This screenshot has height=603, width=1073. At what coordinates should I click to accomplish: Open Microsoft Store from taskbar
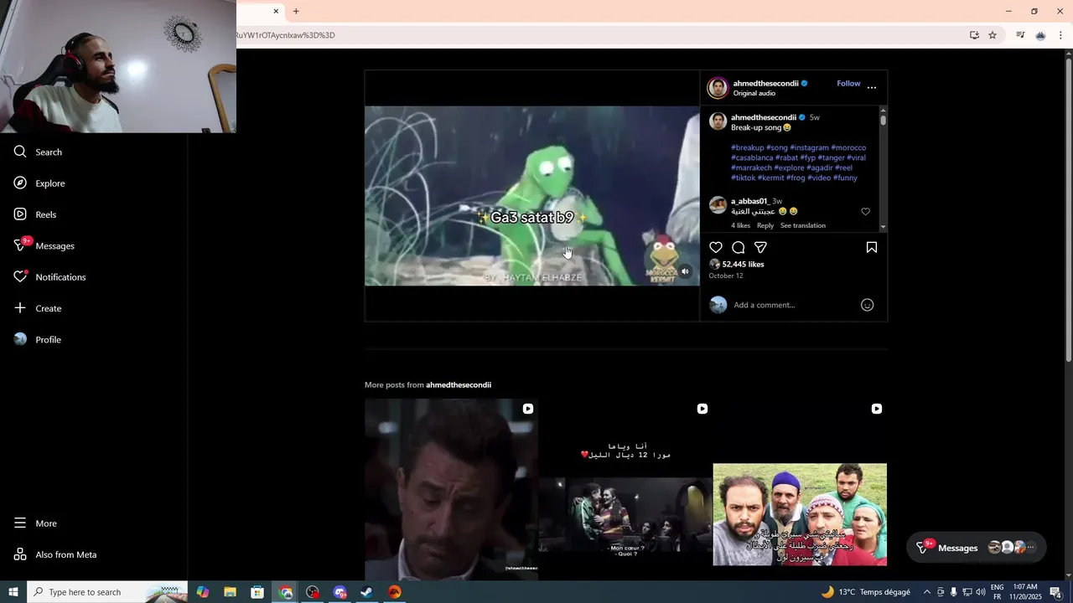(x=257, y=592)
